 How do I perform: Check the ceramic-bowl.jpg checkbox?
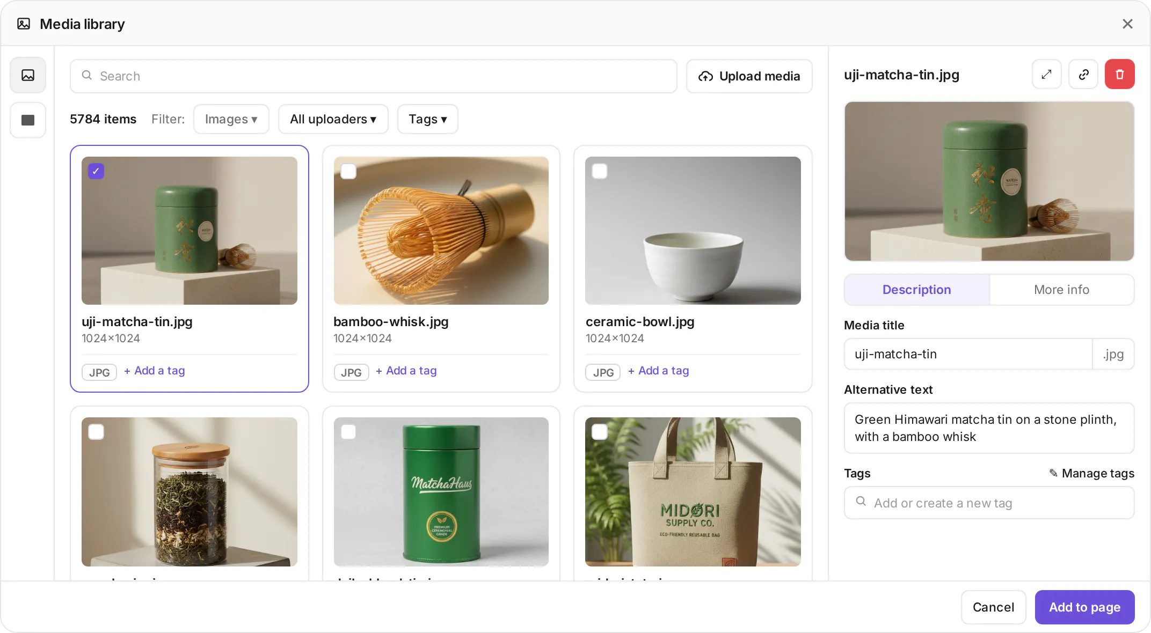[x=600, y=171]
